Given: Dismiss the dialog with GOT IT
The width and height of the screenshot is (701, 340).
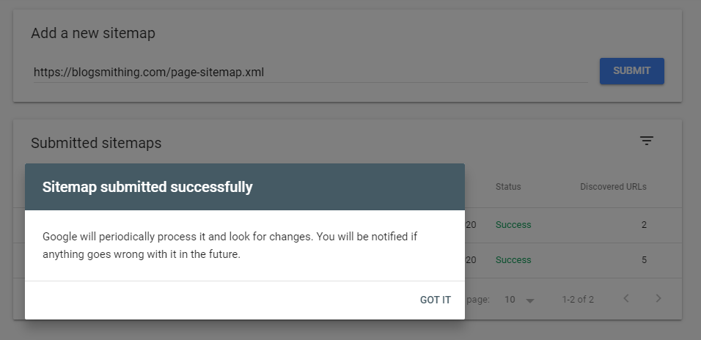Looking at the screenshot, I should pos(436,300).
